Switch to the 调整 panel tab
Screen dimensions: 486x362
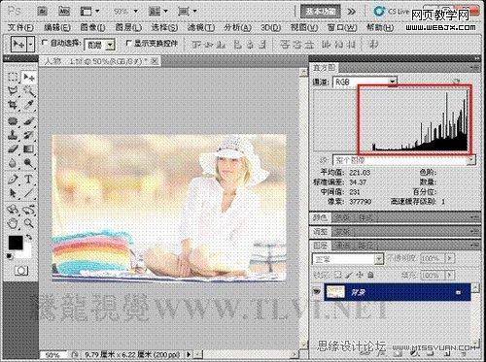click(320, 232)
